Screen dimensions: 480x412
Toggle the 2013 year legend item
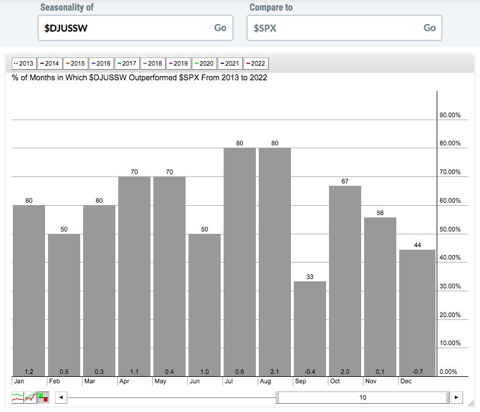click(24, 63)
